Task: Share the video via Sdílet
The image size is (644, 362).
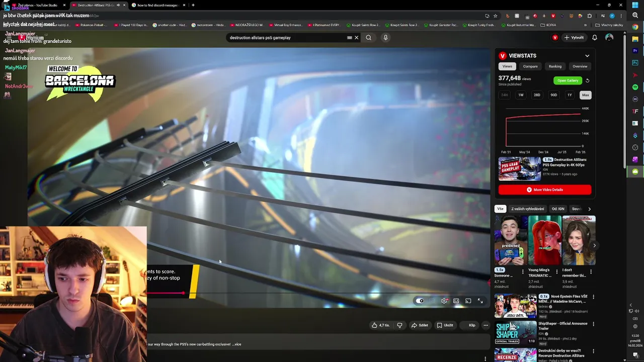Action: coord(420,325)
